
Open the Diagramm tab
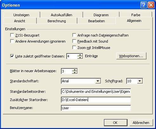[101, 15]
